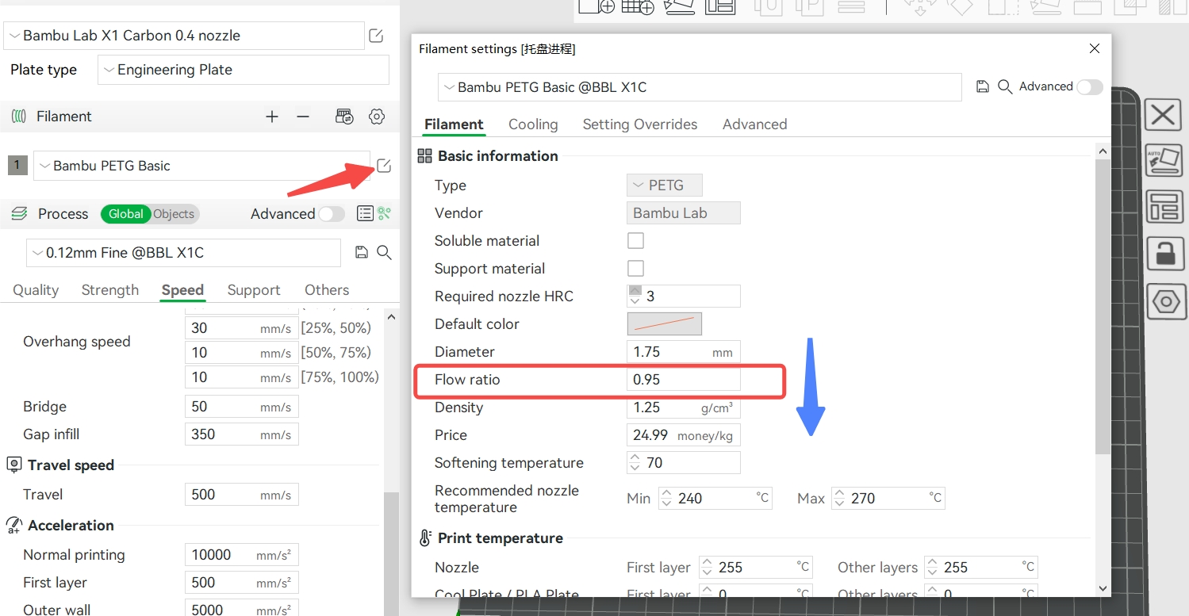
Task: Save the 0.12mm Fine process preset
Action: (x=362, y=252)
